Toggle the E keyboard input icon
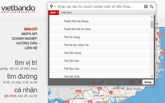 [x=146, y=7]
